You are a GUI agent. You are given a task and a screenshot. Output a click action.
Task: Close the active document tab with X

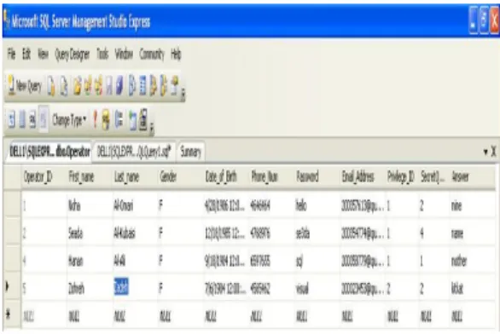(x=494, y=152)
